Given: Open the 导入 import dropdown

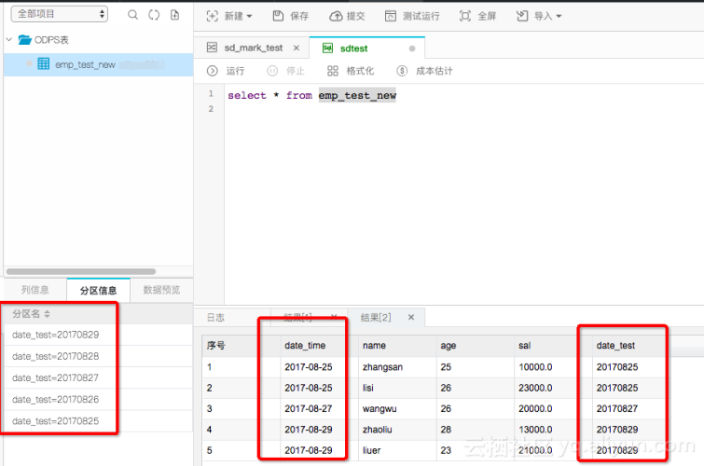Looking at the screenshot, I should click(x=539, y=16).
